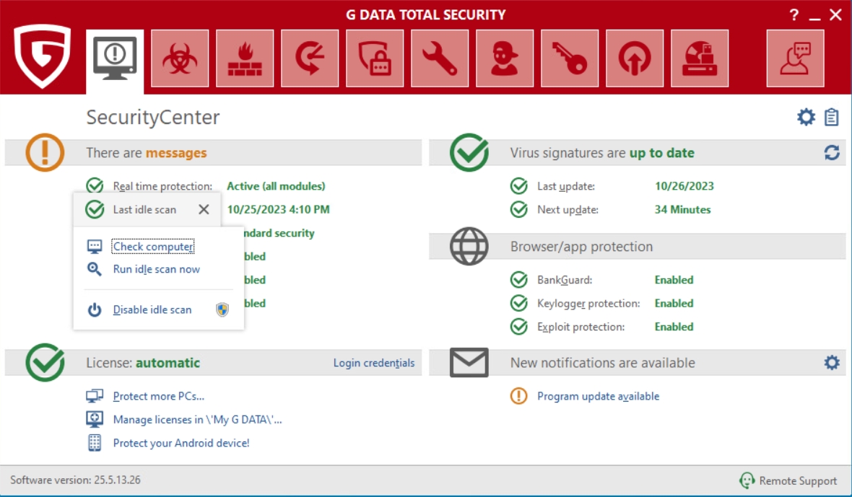Open the protocols clipboard icon
The width and height of the screenshot is (852, 497).
coord(831,117)
